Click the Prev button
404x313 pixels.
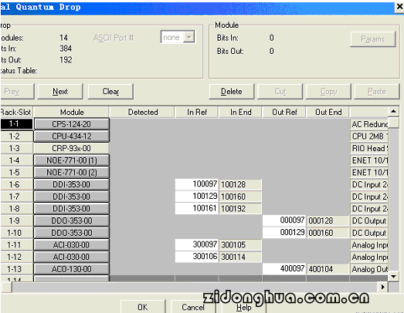click(17, 91)
